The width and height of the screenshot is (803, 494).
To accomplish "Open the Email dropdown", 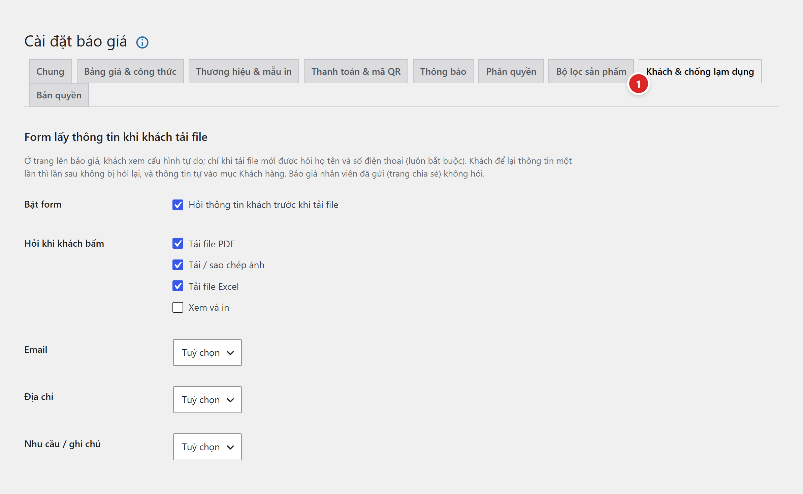I will click(207, 352).
